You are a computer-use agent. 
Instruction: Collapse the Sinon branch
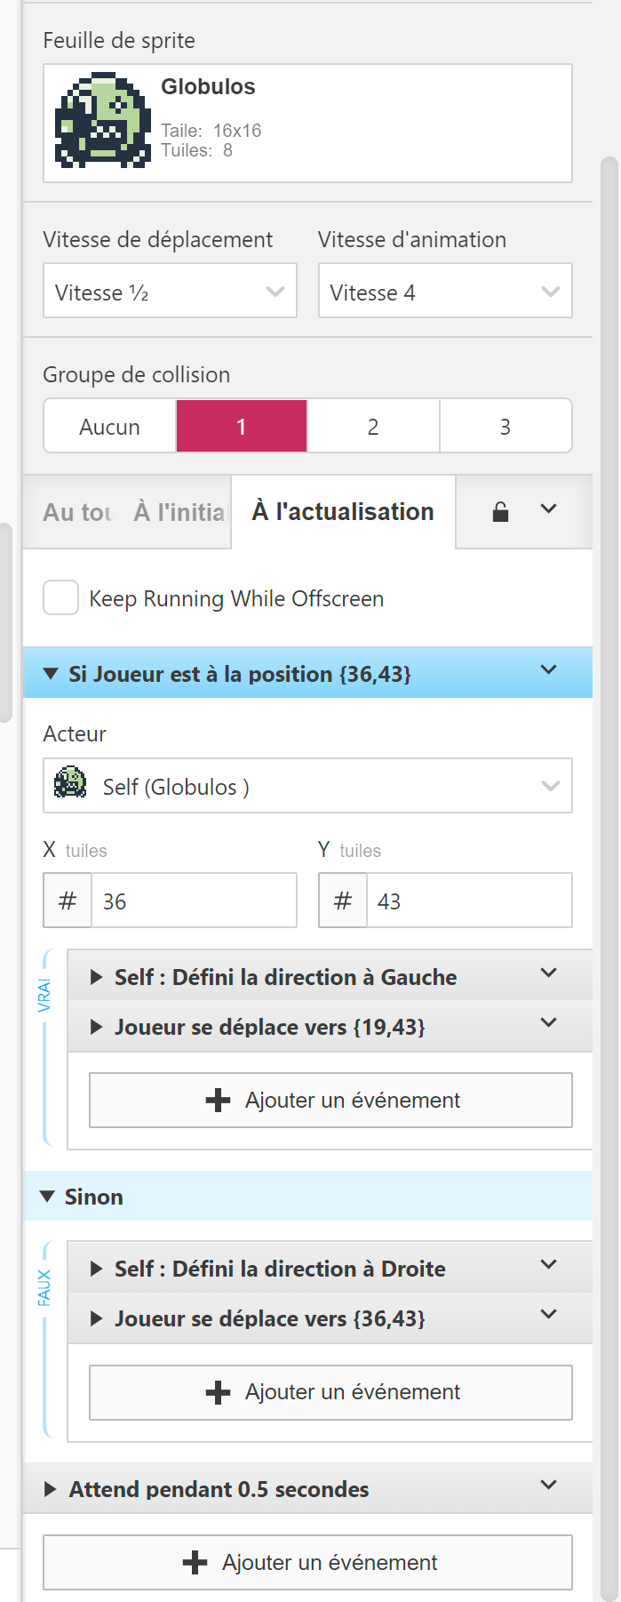pos(48,1197)
